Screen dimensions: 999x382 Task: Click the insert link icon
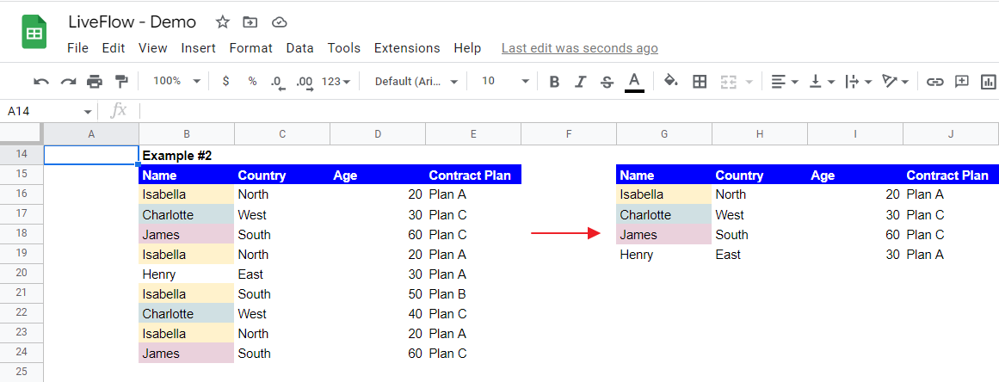[934, 82]
